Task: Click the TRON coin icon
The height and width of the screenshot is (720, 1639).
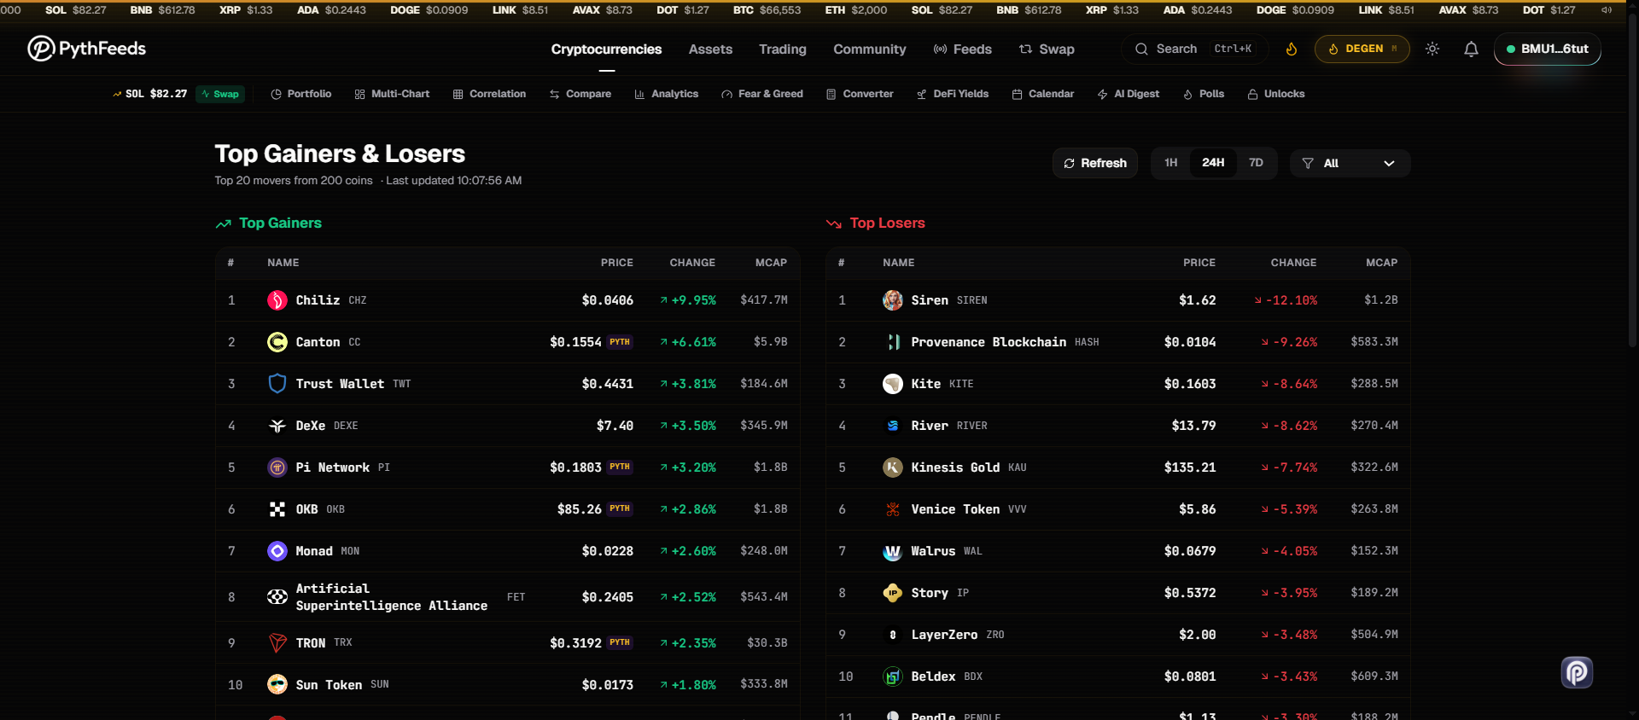Action: pyautogui.click(x=277, y=643)
